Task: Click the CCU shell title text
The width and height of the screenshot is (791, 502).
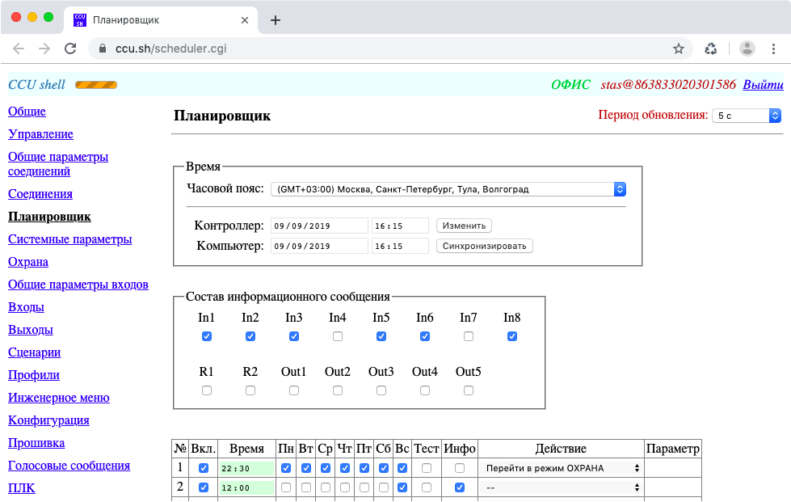Action: coord(37,85)
